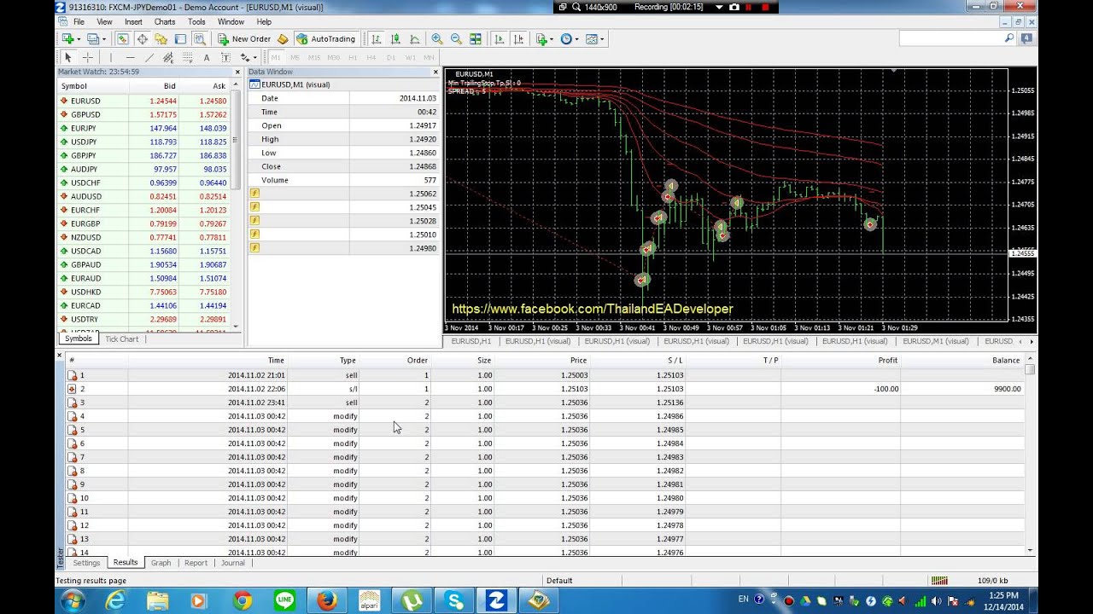
Task: Select the Line Chart icon
Action: pyautogui.click(x=414, y=38)
